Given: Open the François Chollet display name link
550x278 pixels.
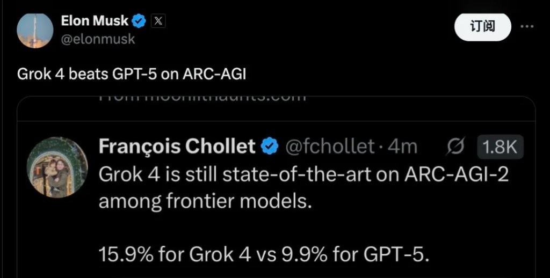Looking at the screenshot, I should 177,146.
